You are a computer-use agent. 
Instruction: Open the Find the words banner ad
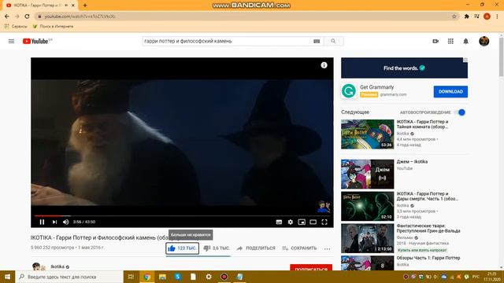tap(404, 68)
